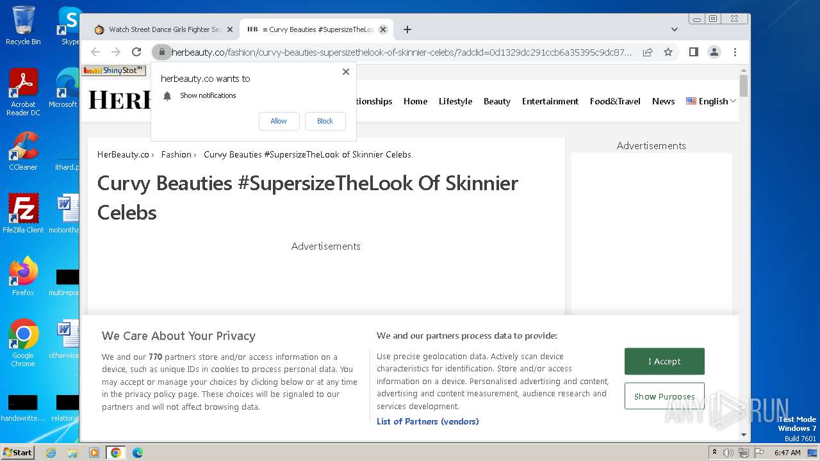Click the page vertical scrollbar thumb
The image size is (820, 461).
click(744, 85)
